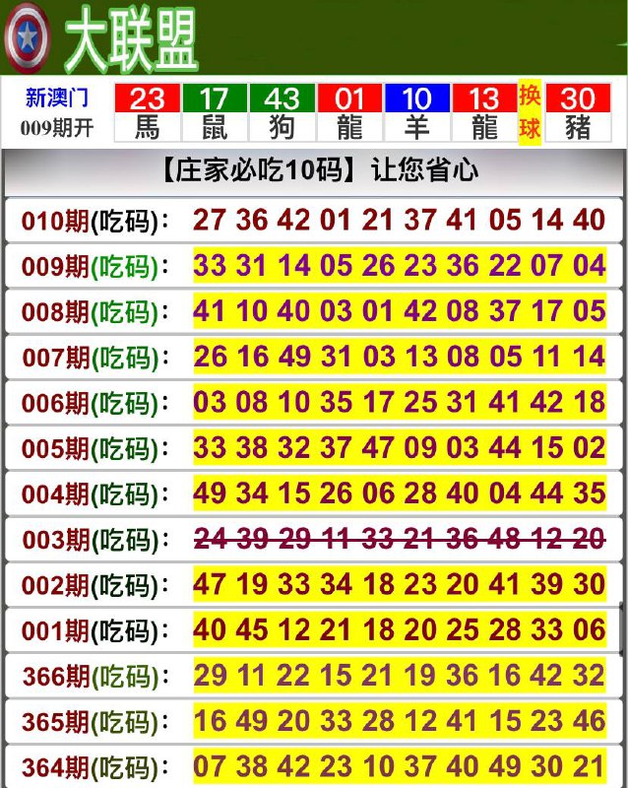Click struck-through number 24 in 003期 row
Image resolution: width=628 pixels, height=788 pixels.
point(210,539)
